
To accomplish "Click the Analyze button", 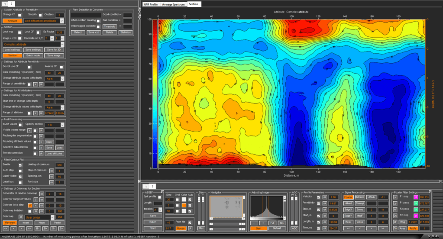I will click(12, 20).
